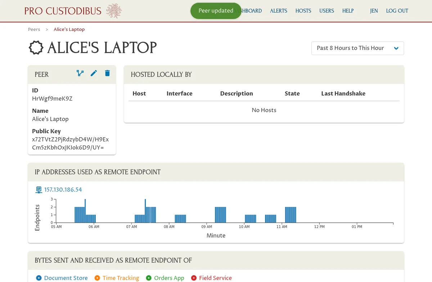The height and width of the screenshot is (282, 432).
Task: Click the peer badge icon beside title
Action: [x=36, y=48]
